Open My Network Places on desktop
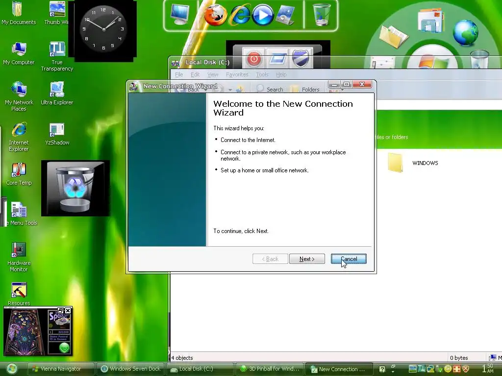The image size is (502, 376). click(19, 96)
